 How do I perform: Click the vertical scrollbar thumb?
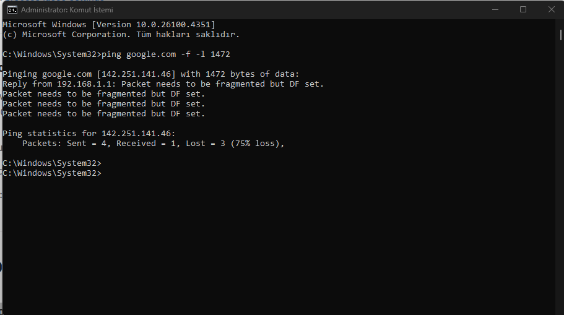click(560, 35)
